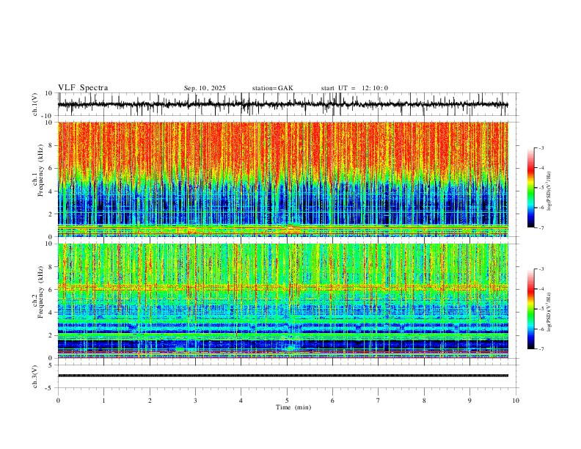
Task: Click the ch.2 spectrogram panel
Action: click(x=283, y=301)
